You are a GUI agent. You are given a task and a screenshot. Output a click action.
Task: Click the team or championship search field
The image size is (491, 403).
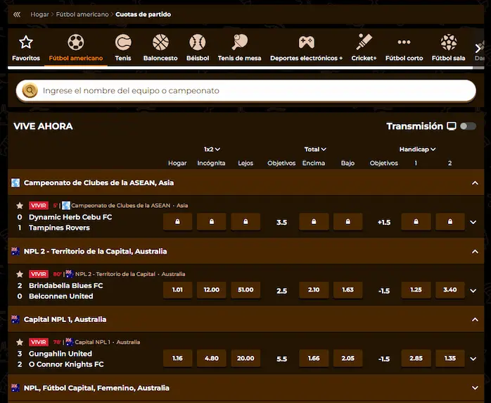245,91
